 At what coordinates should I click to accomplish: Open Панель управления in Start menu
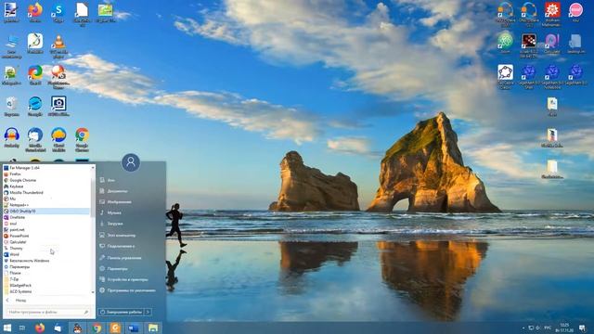[x=123, y=258]
